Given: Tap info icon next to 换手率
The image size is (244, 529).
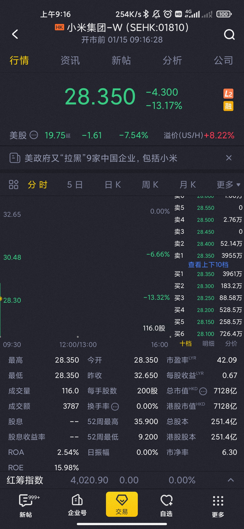Looking at the screenshot, I should [115, 406].
